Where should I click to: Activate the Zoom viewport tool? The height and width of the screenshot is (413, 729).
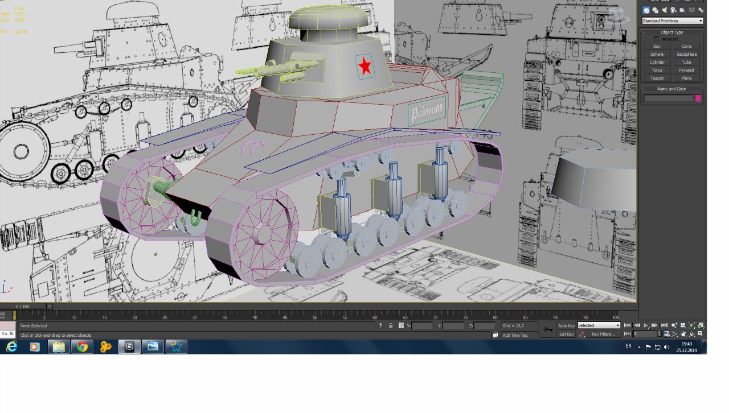674,325
